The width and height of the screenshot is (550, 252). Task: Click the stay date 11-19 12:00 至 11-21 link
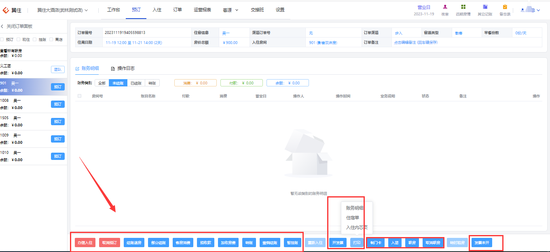click(x=133, y=42)
